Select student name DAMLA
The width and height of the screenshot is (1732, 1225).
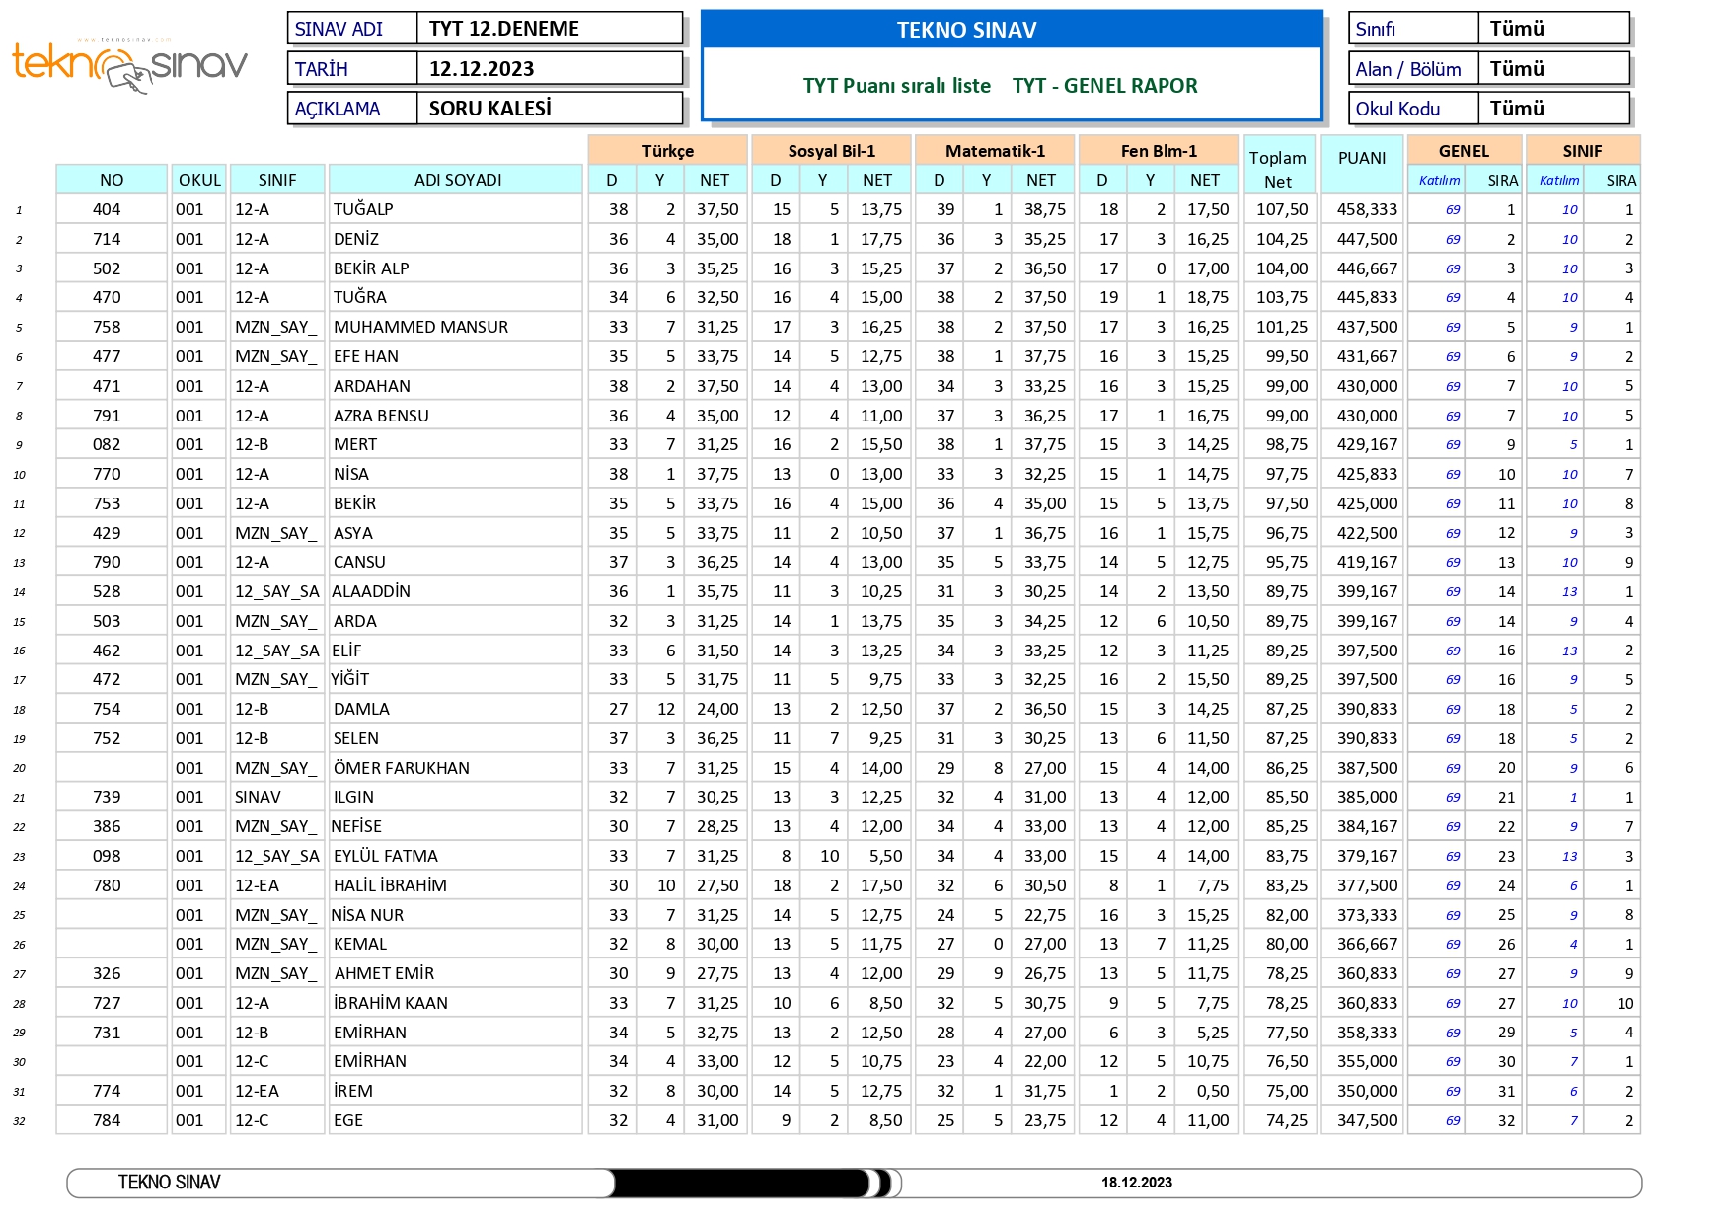pyautogui.click(x=361, y=709)
